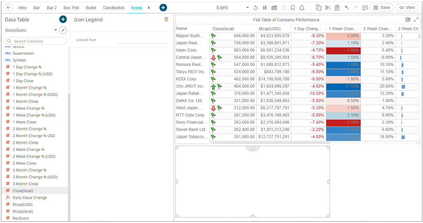Save the workbook
Screen dimensions: 423x223
[382, 8]
